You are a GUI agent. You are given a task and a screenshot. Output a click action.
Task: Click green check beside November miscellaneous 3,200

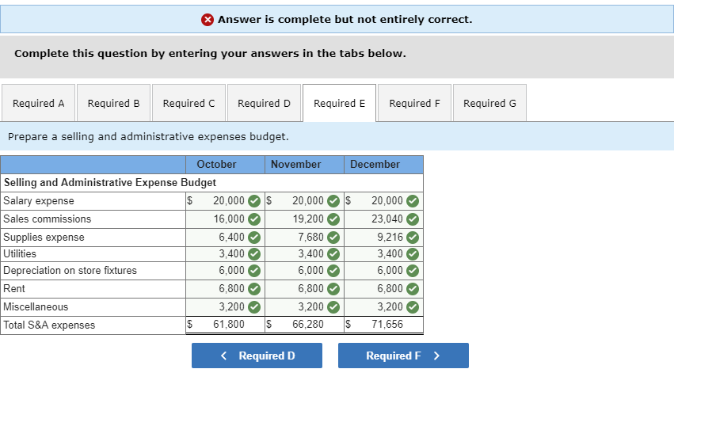coord(333,307)
